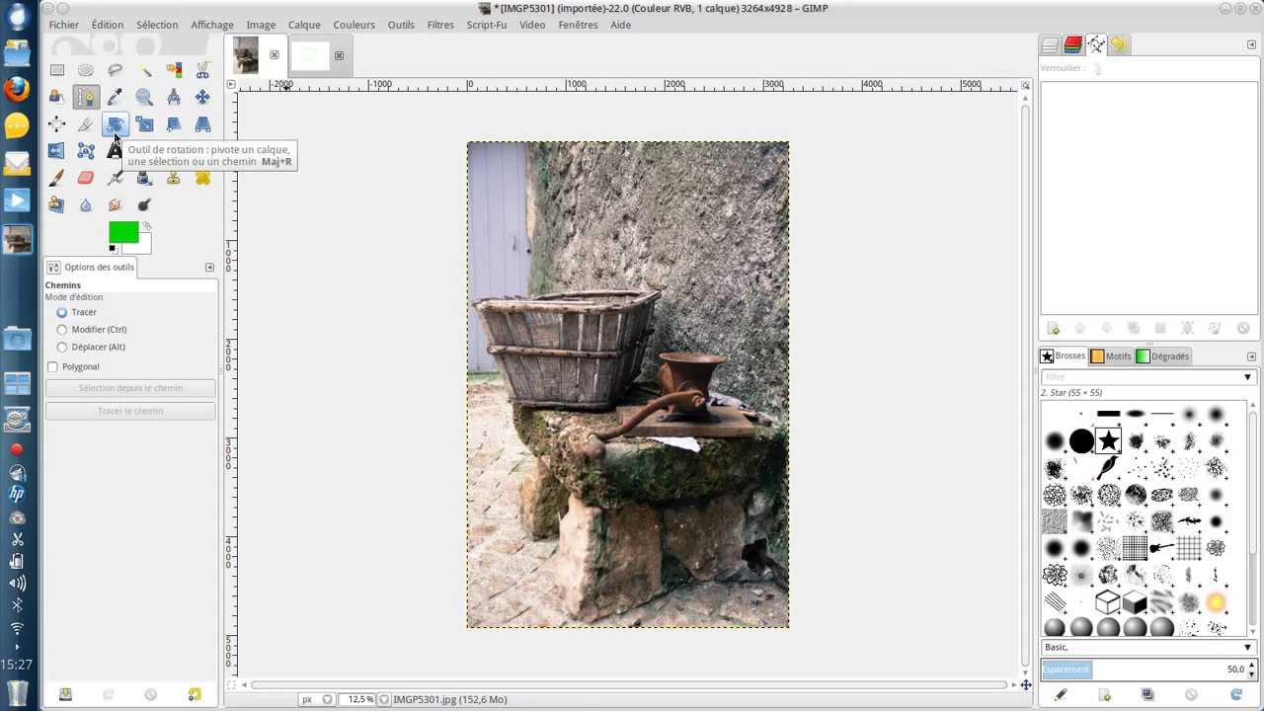Open the brushes dock panel menu arrow

coord(1252,356)
